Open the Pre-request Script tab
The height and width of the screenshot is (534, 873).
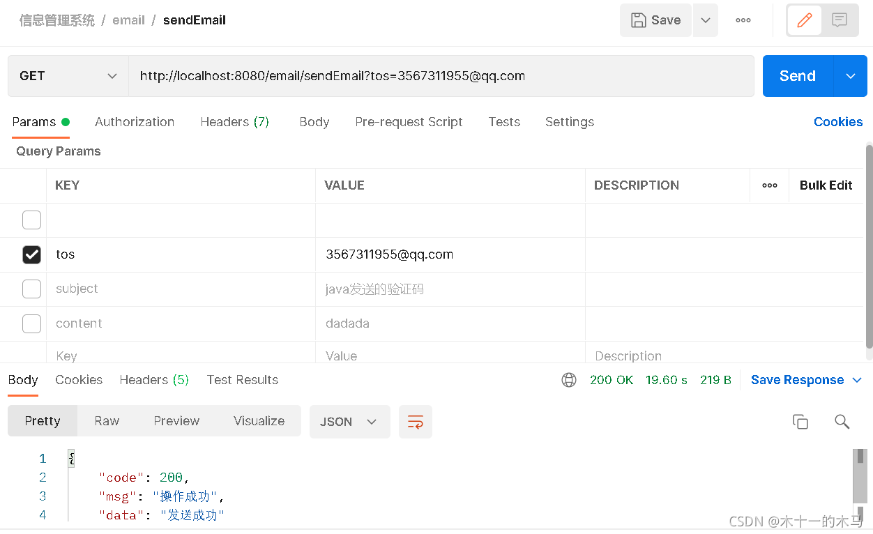[x=409, y=122]
